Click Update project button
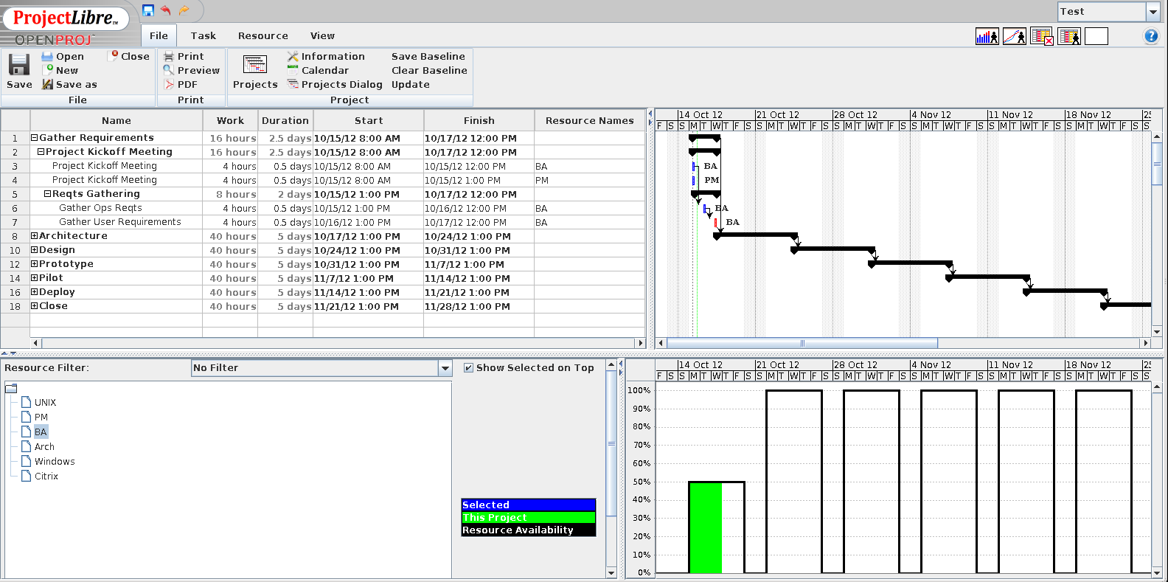The height and width of the screenshot is (582, 1168). [411, 84]
